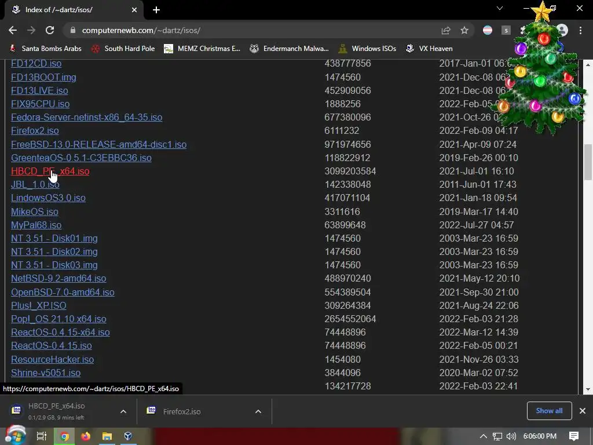Open VX Heaven bookmark
The width and height of the screenshot is (593, 445).
429,49
